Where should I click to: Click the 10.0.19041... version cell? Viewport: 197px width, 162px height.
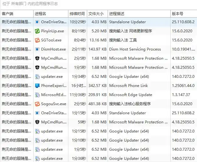(x=184, y=49)
